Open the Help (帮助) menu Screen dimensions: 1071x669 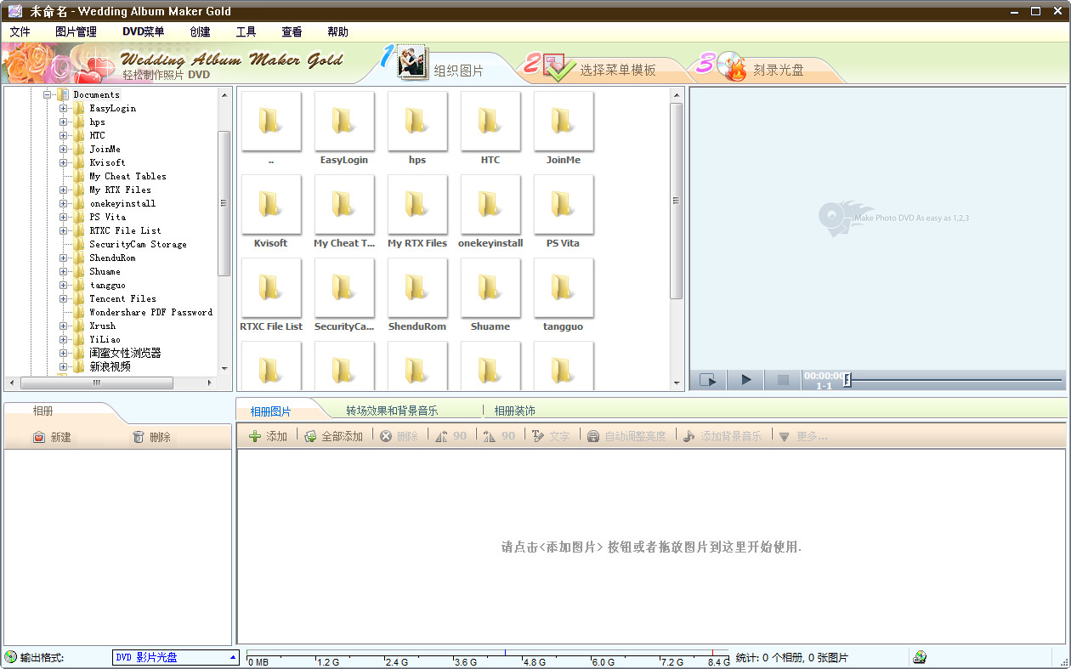[x=337, y=31]
